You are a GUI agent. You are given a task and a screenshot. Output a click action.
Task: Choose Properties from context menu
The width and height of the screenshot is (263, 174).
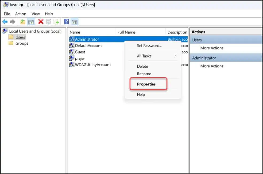pos(146,84)
